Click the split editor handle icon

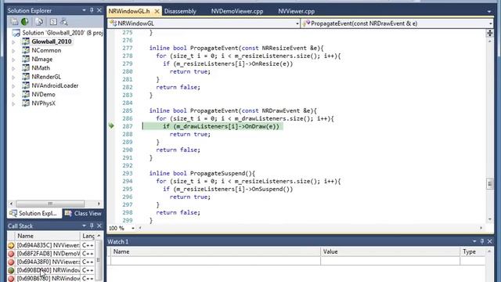489,33
